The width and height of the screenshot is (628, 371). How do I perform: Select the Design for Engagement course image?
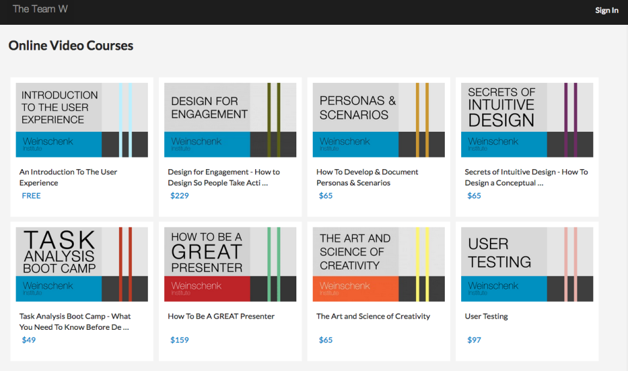coord(230,120)
